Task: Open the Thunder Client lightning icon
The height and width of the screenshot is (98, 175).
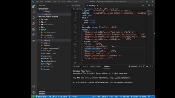Action: click(34, 35)
